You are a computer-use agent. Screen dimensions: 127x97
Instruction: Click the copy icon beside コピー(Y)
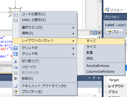tap(16, 67)
